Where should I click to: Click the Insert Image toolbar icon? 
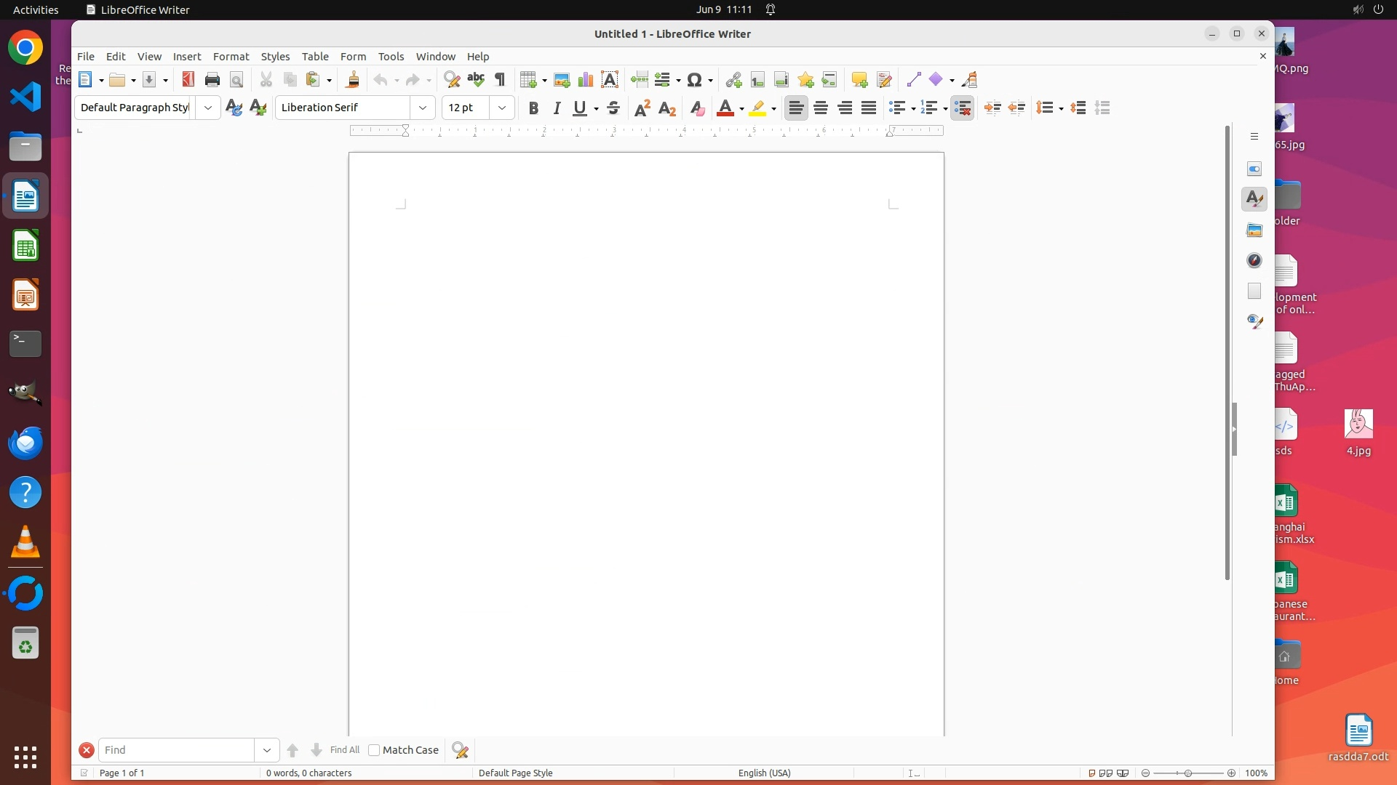562,80
